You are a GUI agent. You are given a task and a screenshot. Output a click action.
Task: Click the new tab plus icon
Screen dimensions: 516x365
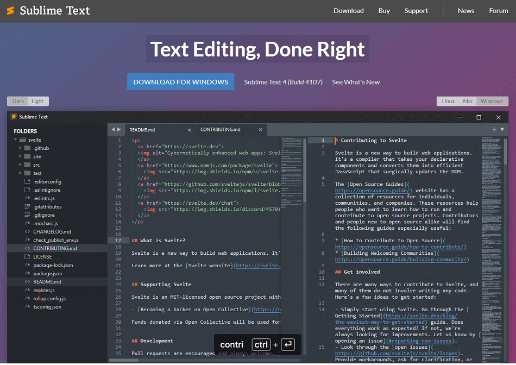[494, 129]
